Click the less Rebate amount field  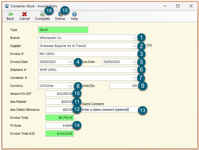[59, 102]
